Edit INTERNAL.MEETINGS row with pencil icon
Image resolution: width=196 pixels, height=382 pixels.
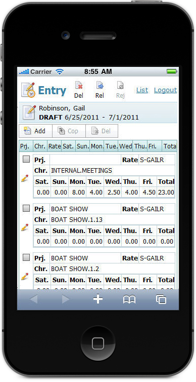coord(25,178)
